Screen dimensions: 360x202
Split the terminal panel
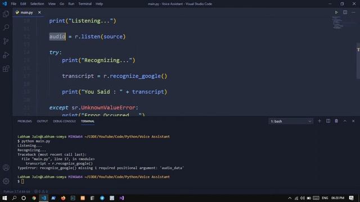(x=328, y=121)
